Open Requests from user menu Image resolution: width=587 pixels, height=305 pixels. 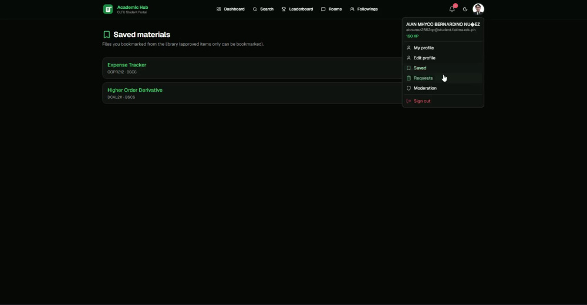pos(443,78)
